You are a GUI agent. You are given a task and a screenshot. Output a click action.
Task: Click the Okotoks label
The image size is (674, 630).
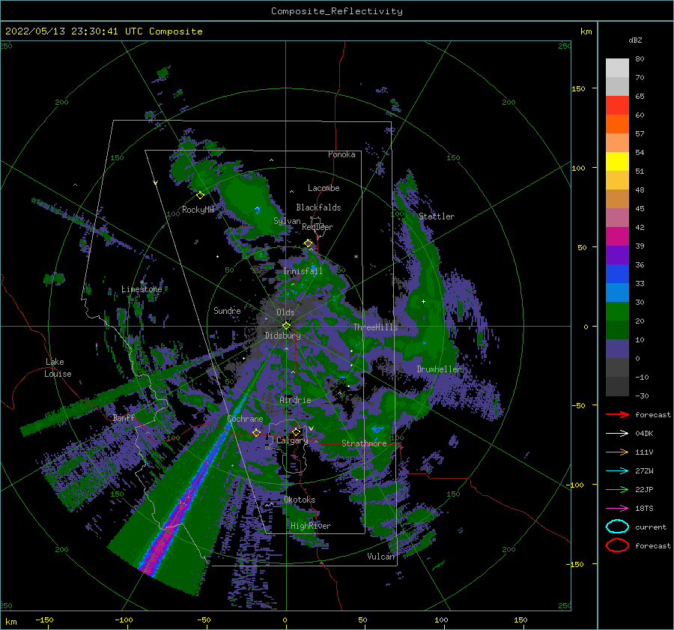(300, 500)
